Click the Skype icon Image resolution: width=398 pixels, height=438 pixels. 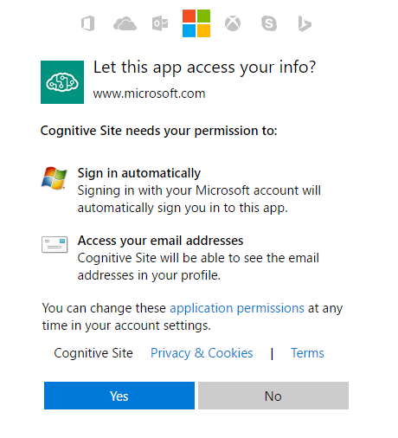[269, 23]
